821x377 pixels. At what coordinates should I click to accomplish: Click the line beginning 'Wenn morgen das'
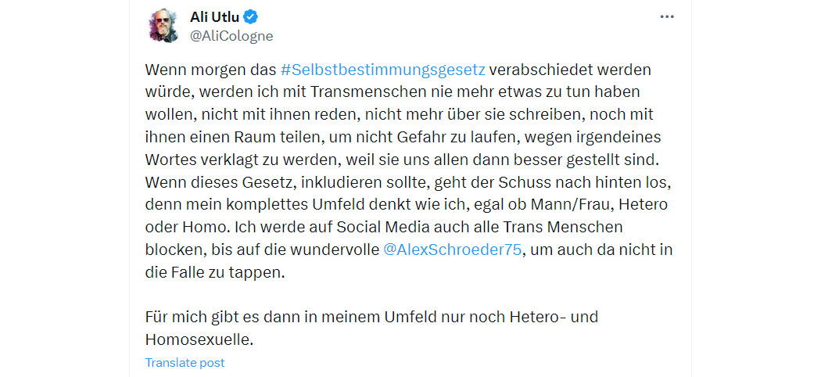tap(398, 70)
